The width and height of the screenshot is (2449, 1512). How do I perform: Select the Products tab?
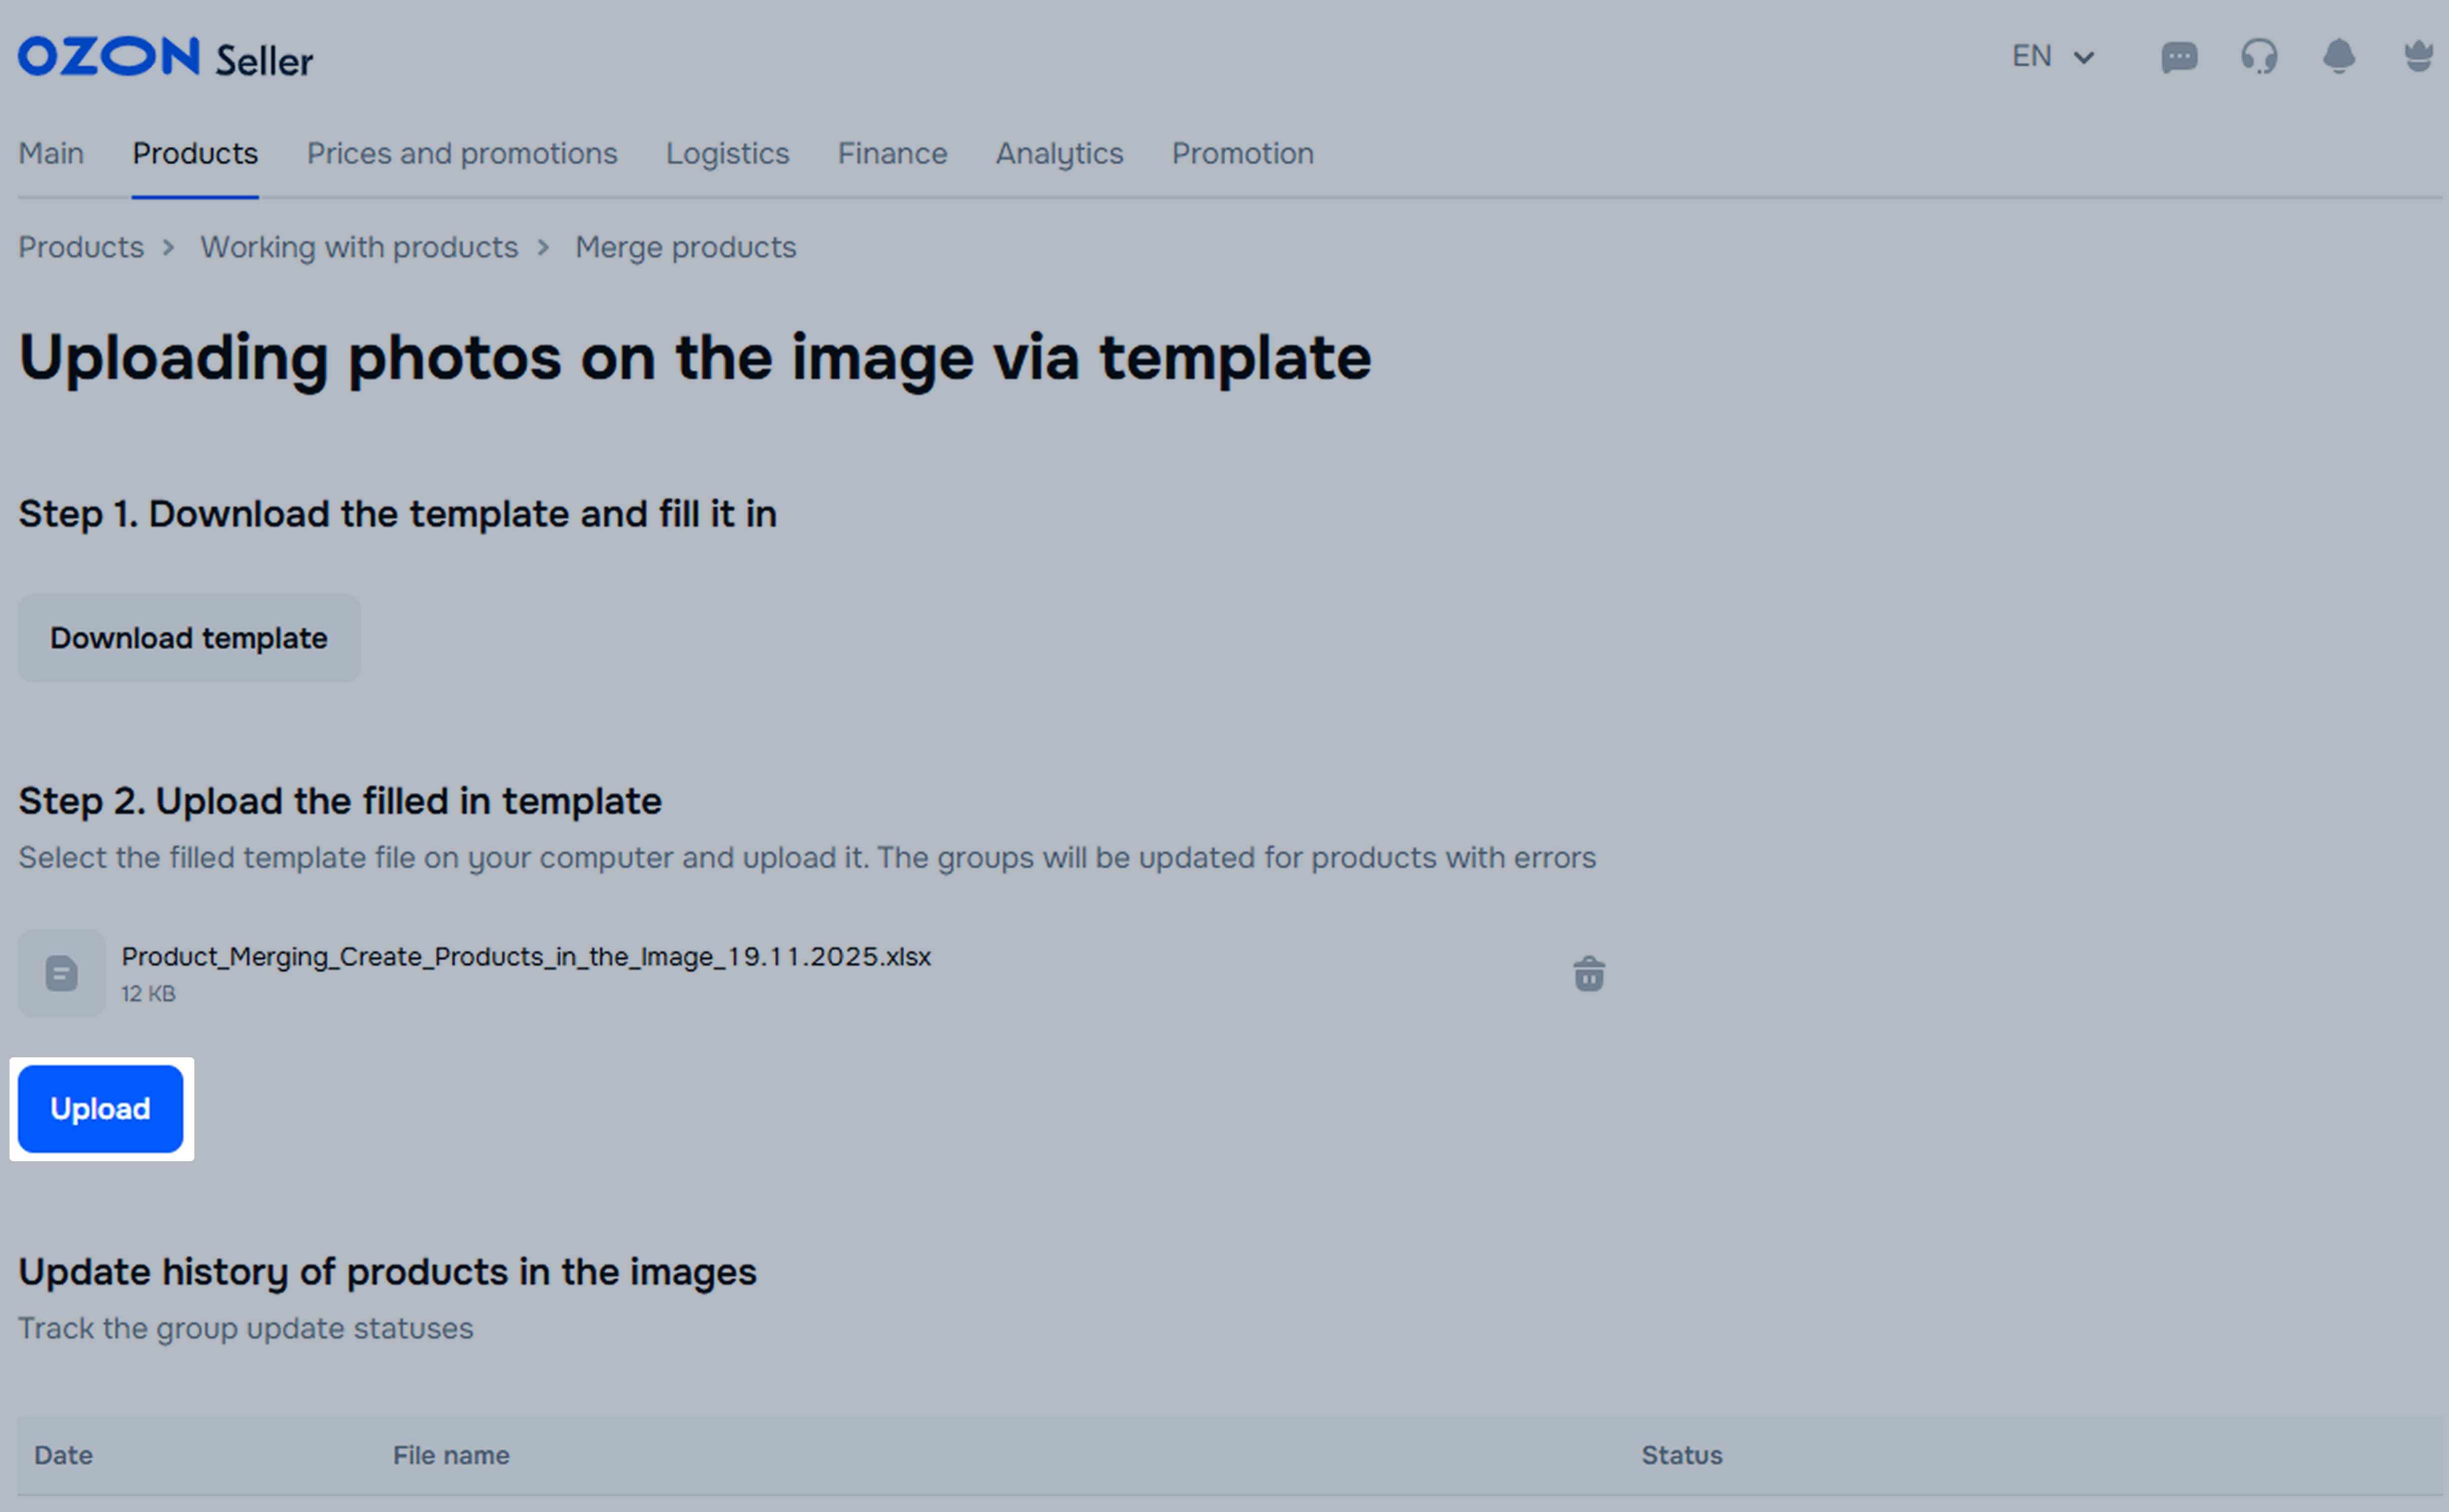pyautogui.click(x=195, y=154)
